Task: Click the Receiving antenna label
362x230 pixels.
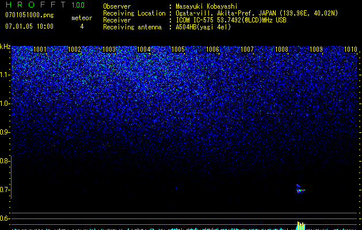Action: click(x=132, y=27)
